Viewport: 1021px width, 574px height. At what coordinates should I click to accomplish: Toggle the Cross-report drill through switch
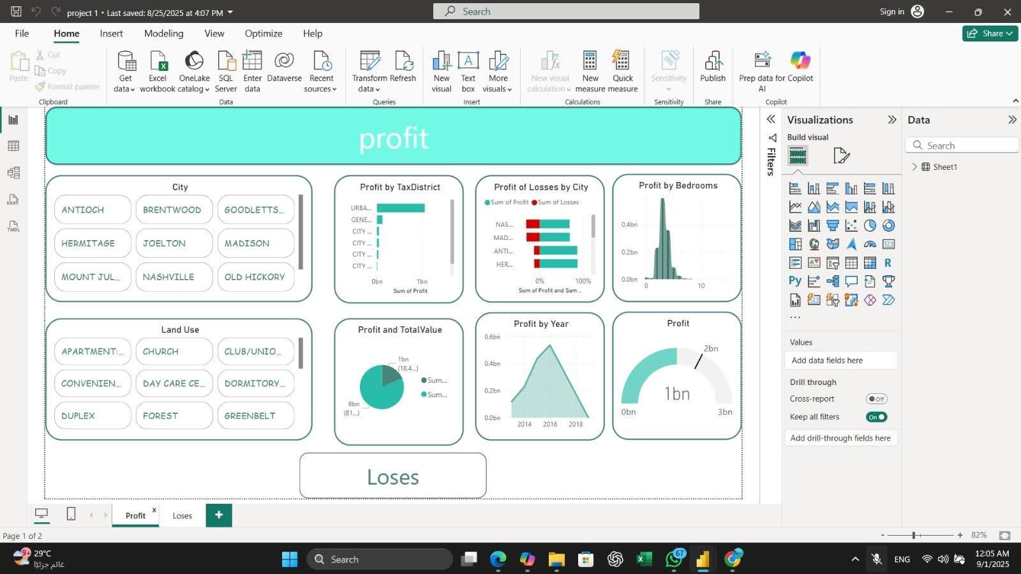coord(876,399)
